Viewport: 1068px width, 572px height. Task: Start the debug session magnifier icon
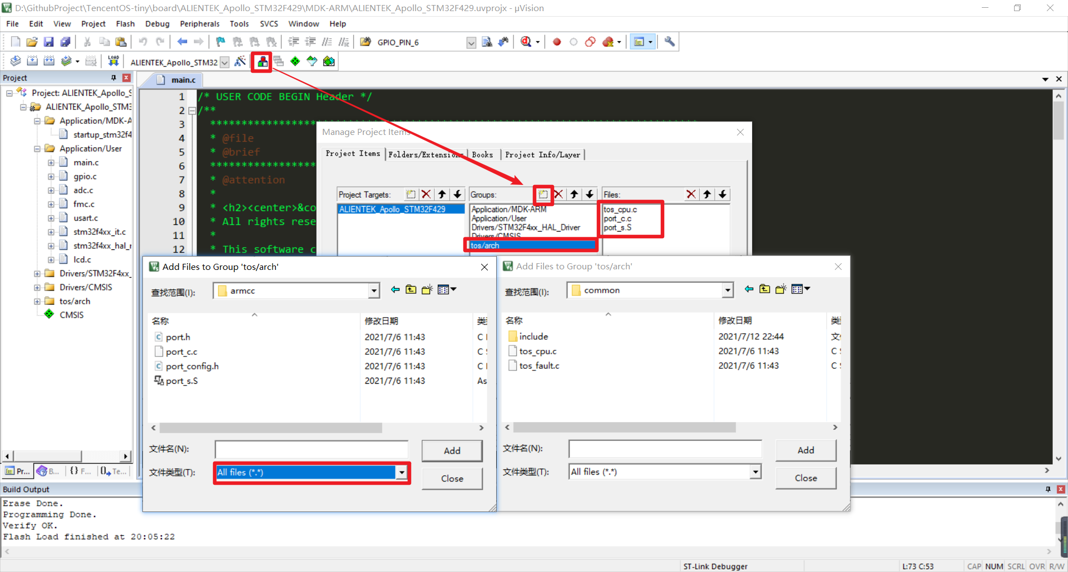pos(526,42)
